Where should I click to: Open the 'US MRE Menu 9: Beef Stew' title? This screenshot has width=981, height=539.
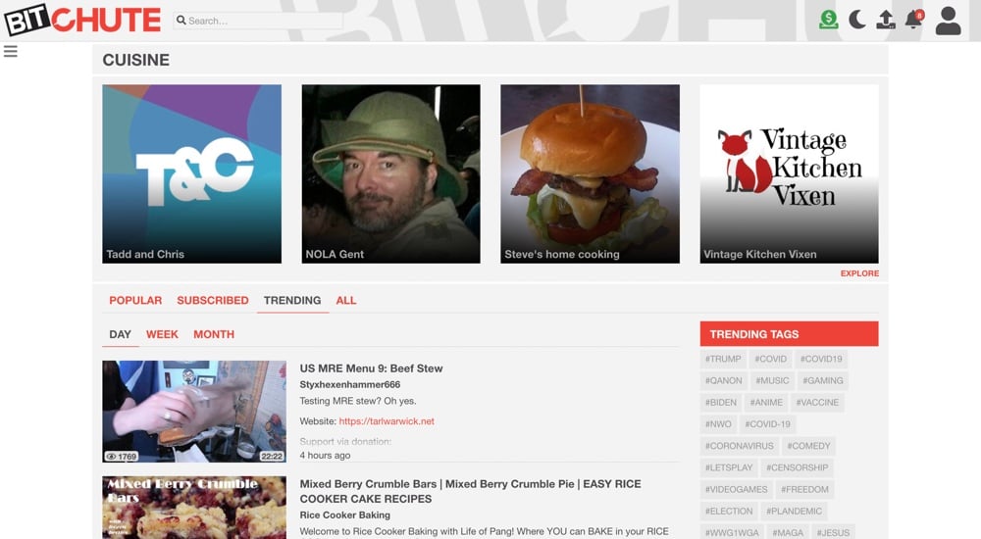click(x=371, y=368)
